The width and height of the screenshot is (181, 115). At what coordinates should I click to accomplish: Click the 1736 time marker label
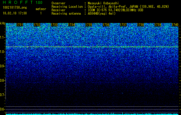click(x=106, y=25)
